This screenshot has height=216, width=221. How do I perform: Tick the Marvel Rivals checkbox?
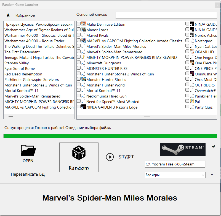(x=79, y=35)
